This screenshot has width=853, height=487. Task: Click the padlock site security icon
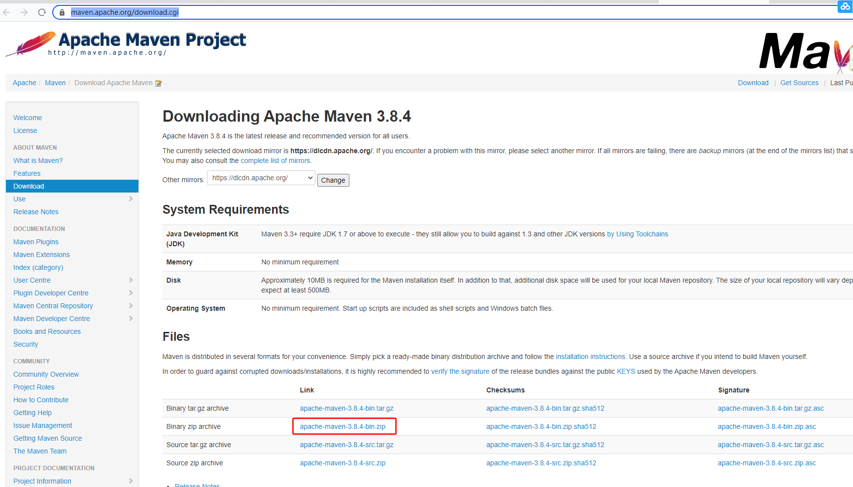coord(62,12)
